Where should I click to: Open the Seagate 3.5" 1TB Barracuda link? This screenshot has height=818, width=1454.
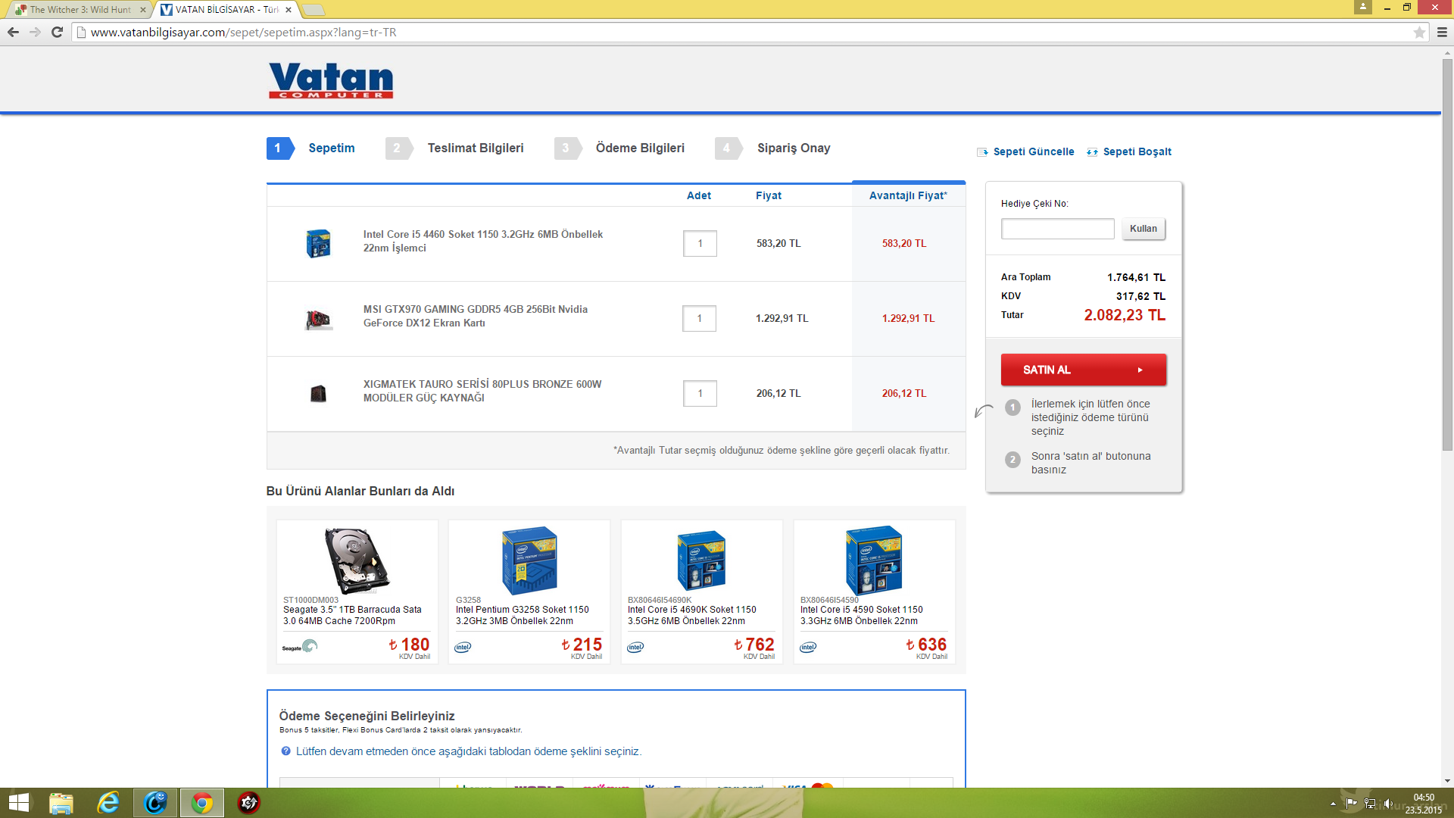352,615
